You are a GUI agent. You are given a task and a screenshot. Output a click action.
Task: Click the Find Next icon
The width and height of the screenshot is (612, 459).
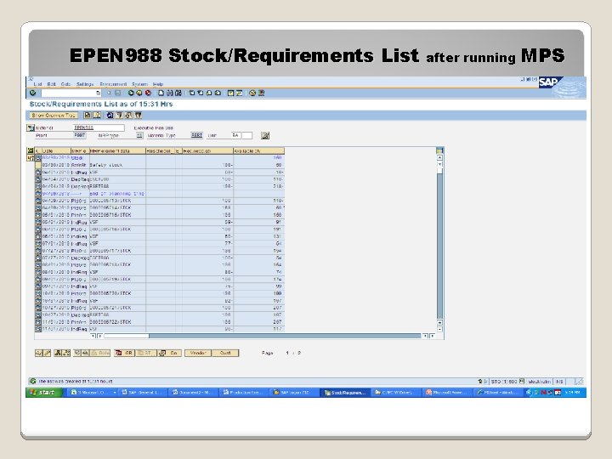(178, 93)
